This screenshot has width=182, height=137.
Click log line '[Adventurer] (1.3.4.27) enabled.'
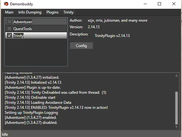[x=31, y=118]
